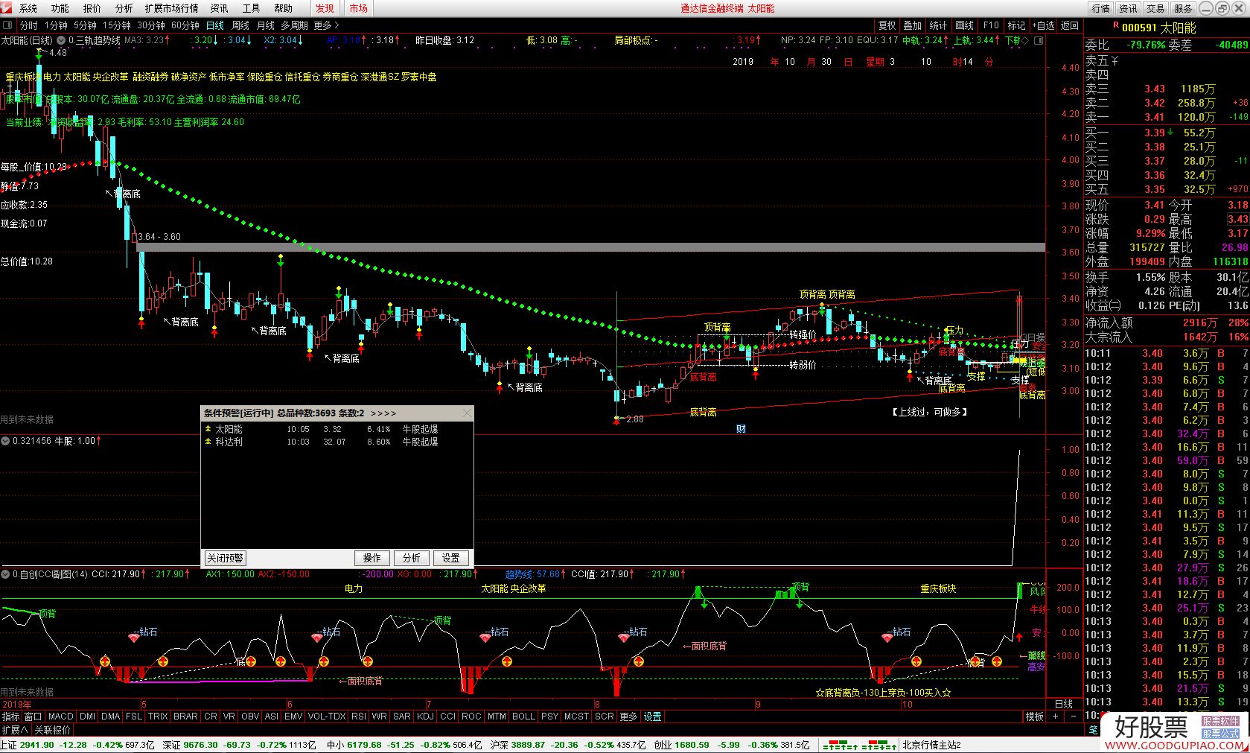Select the VOL-TDX indicator tab

(x=327, y=717)
